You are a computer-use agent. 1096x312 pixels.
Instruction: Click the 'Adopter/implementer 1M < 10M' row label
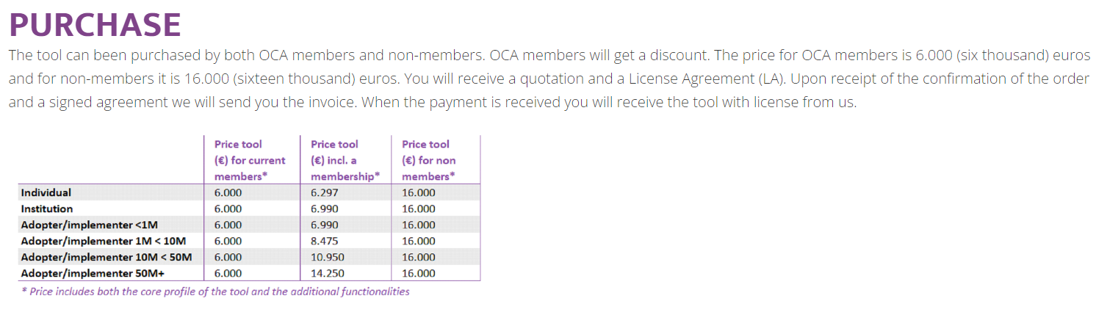[104, 241]
